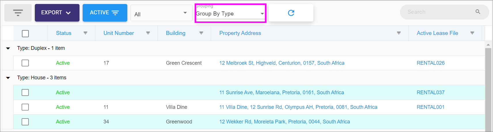
Task: Open the ACTIVE filter button
Action: click(105, 13)
